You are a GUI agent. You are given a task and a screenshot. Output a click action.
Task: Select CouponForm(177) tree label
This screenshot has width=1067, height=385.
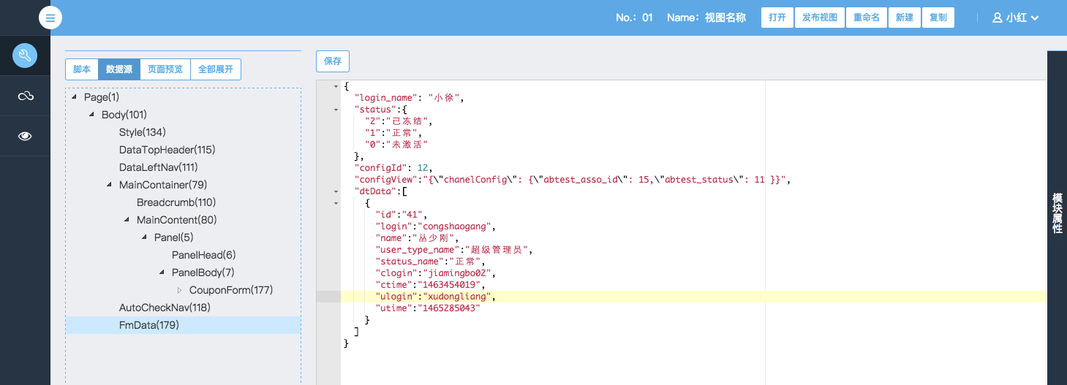pos(231,290)
